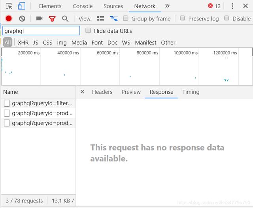Check Hide data URLs

(88, 30)
